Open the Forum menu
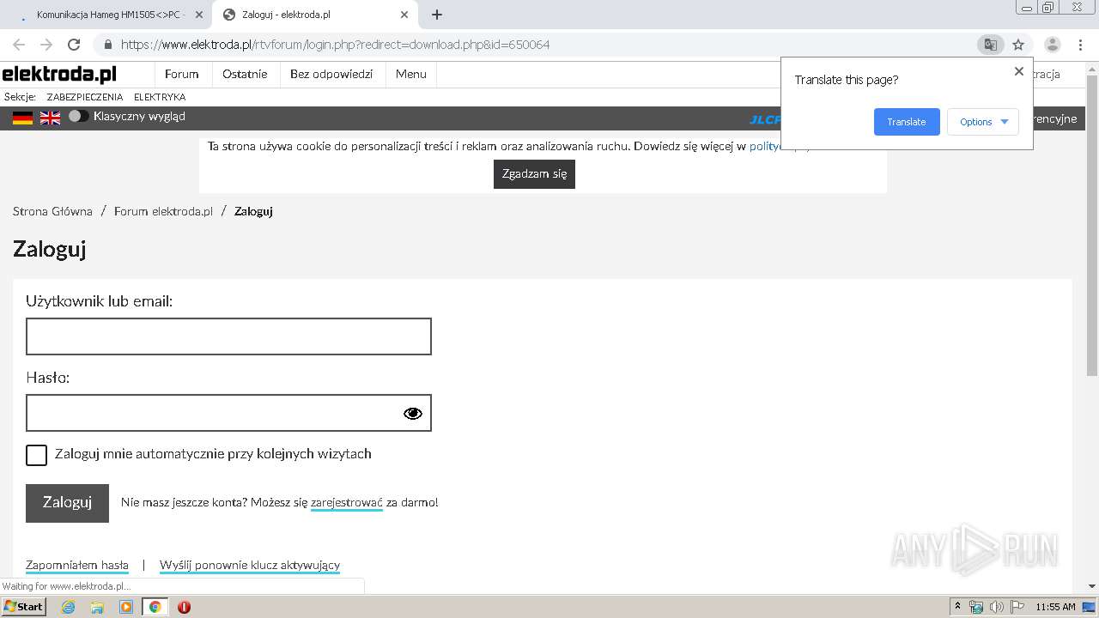The image size is (1099, 618). (x=182, y=75)
